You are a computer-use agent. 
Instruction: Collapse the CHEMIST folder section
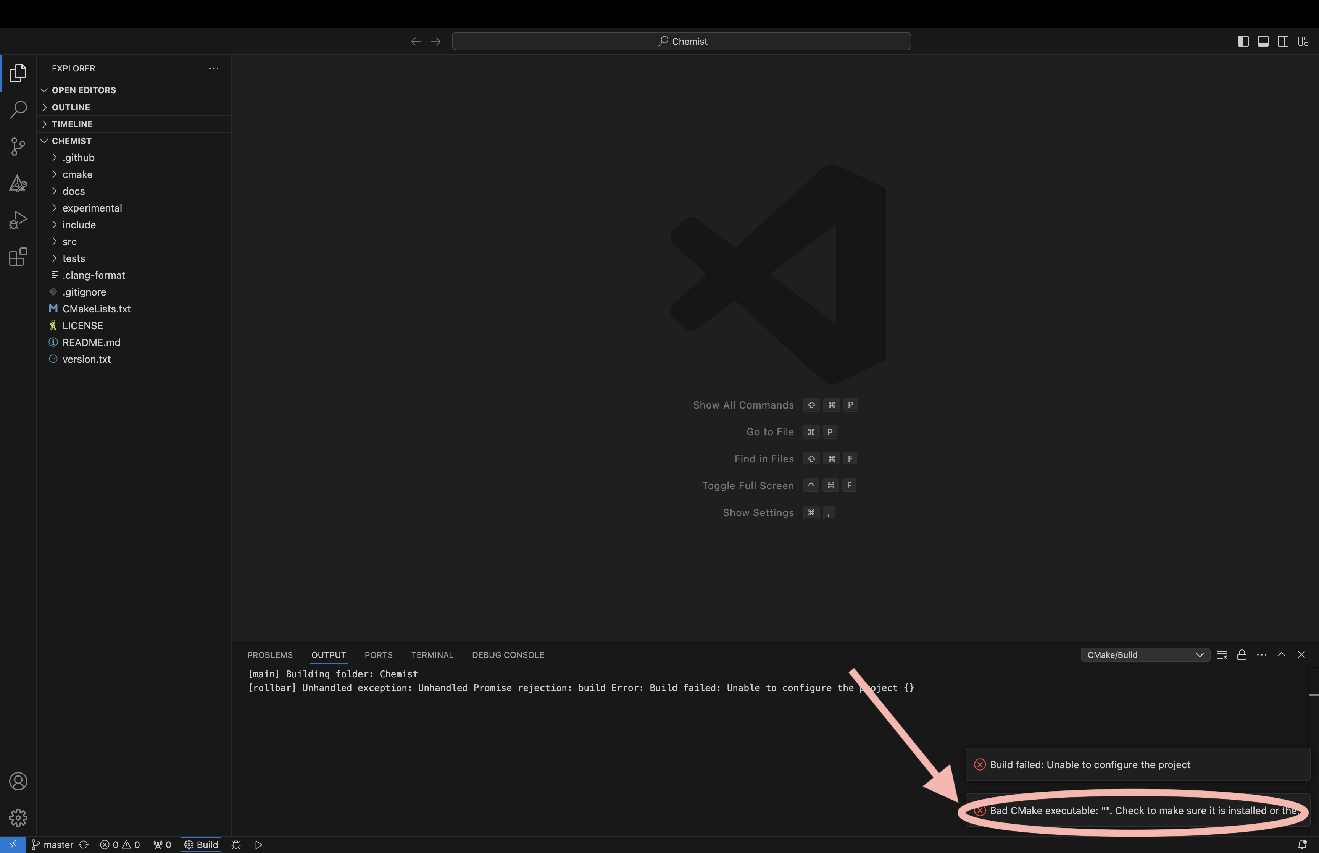pyautogui.click(x=134, y=141)
